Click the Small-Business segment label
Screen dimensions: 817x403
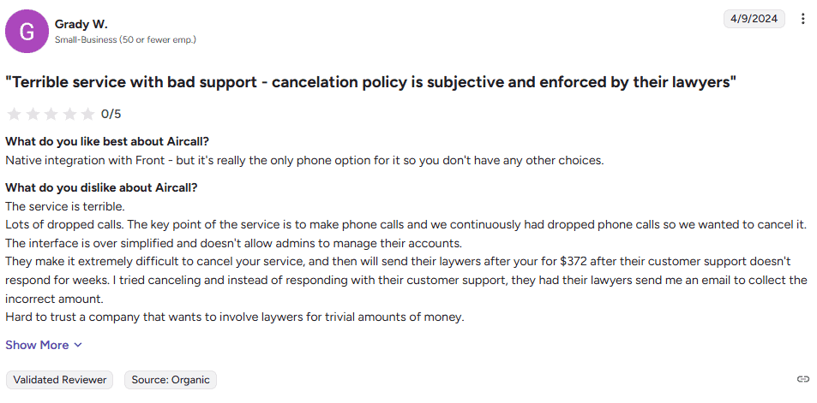pyautogui.click(x=125, y=39)
